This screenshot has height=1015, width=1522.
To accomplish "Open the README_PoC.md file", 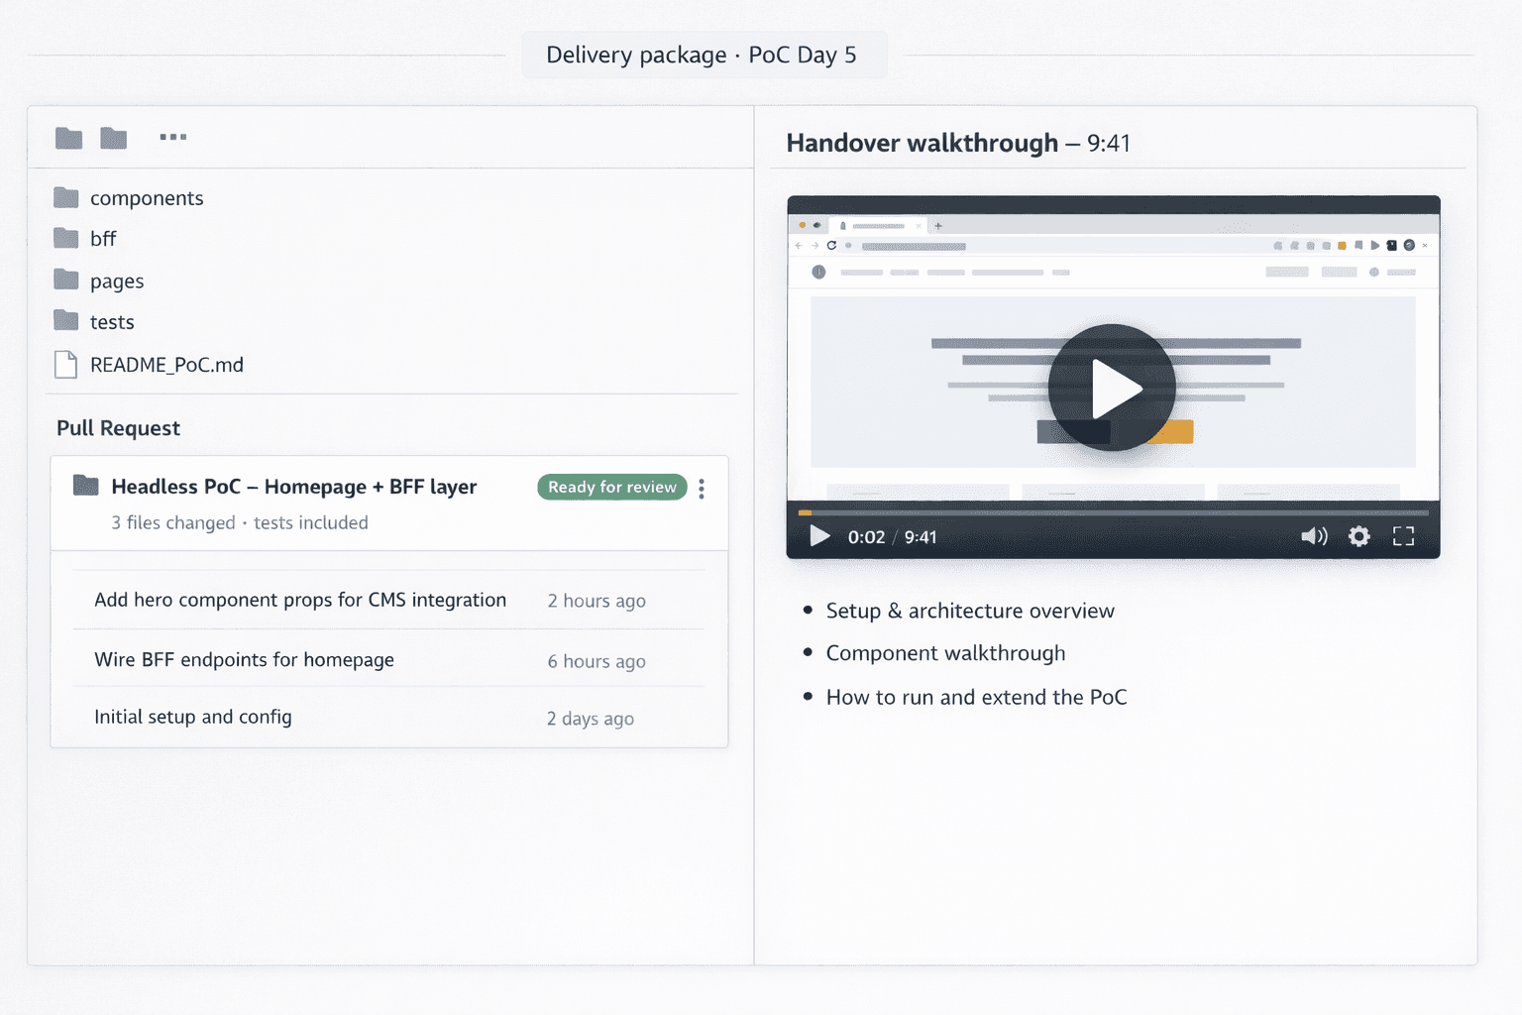I will 164,364.
